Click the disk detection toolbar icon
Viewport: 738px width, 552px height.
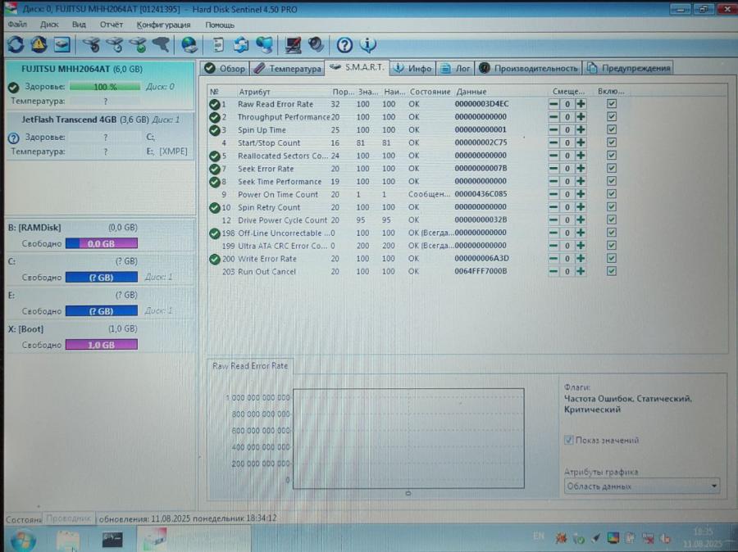[161, 45]
